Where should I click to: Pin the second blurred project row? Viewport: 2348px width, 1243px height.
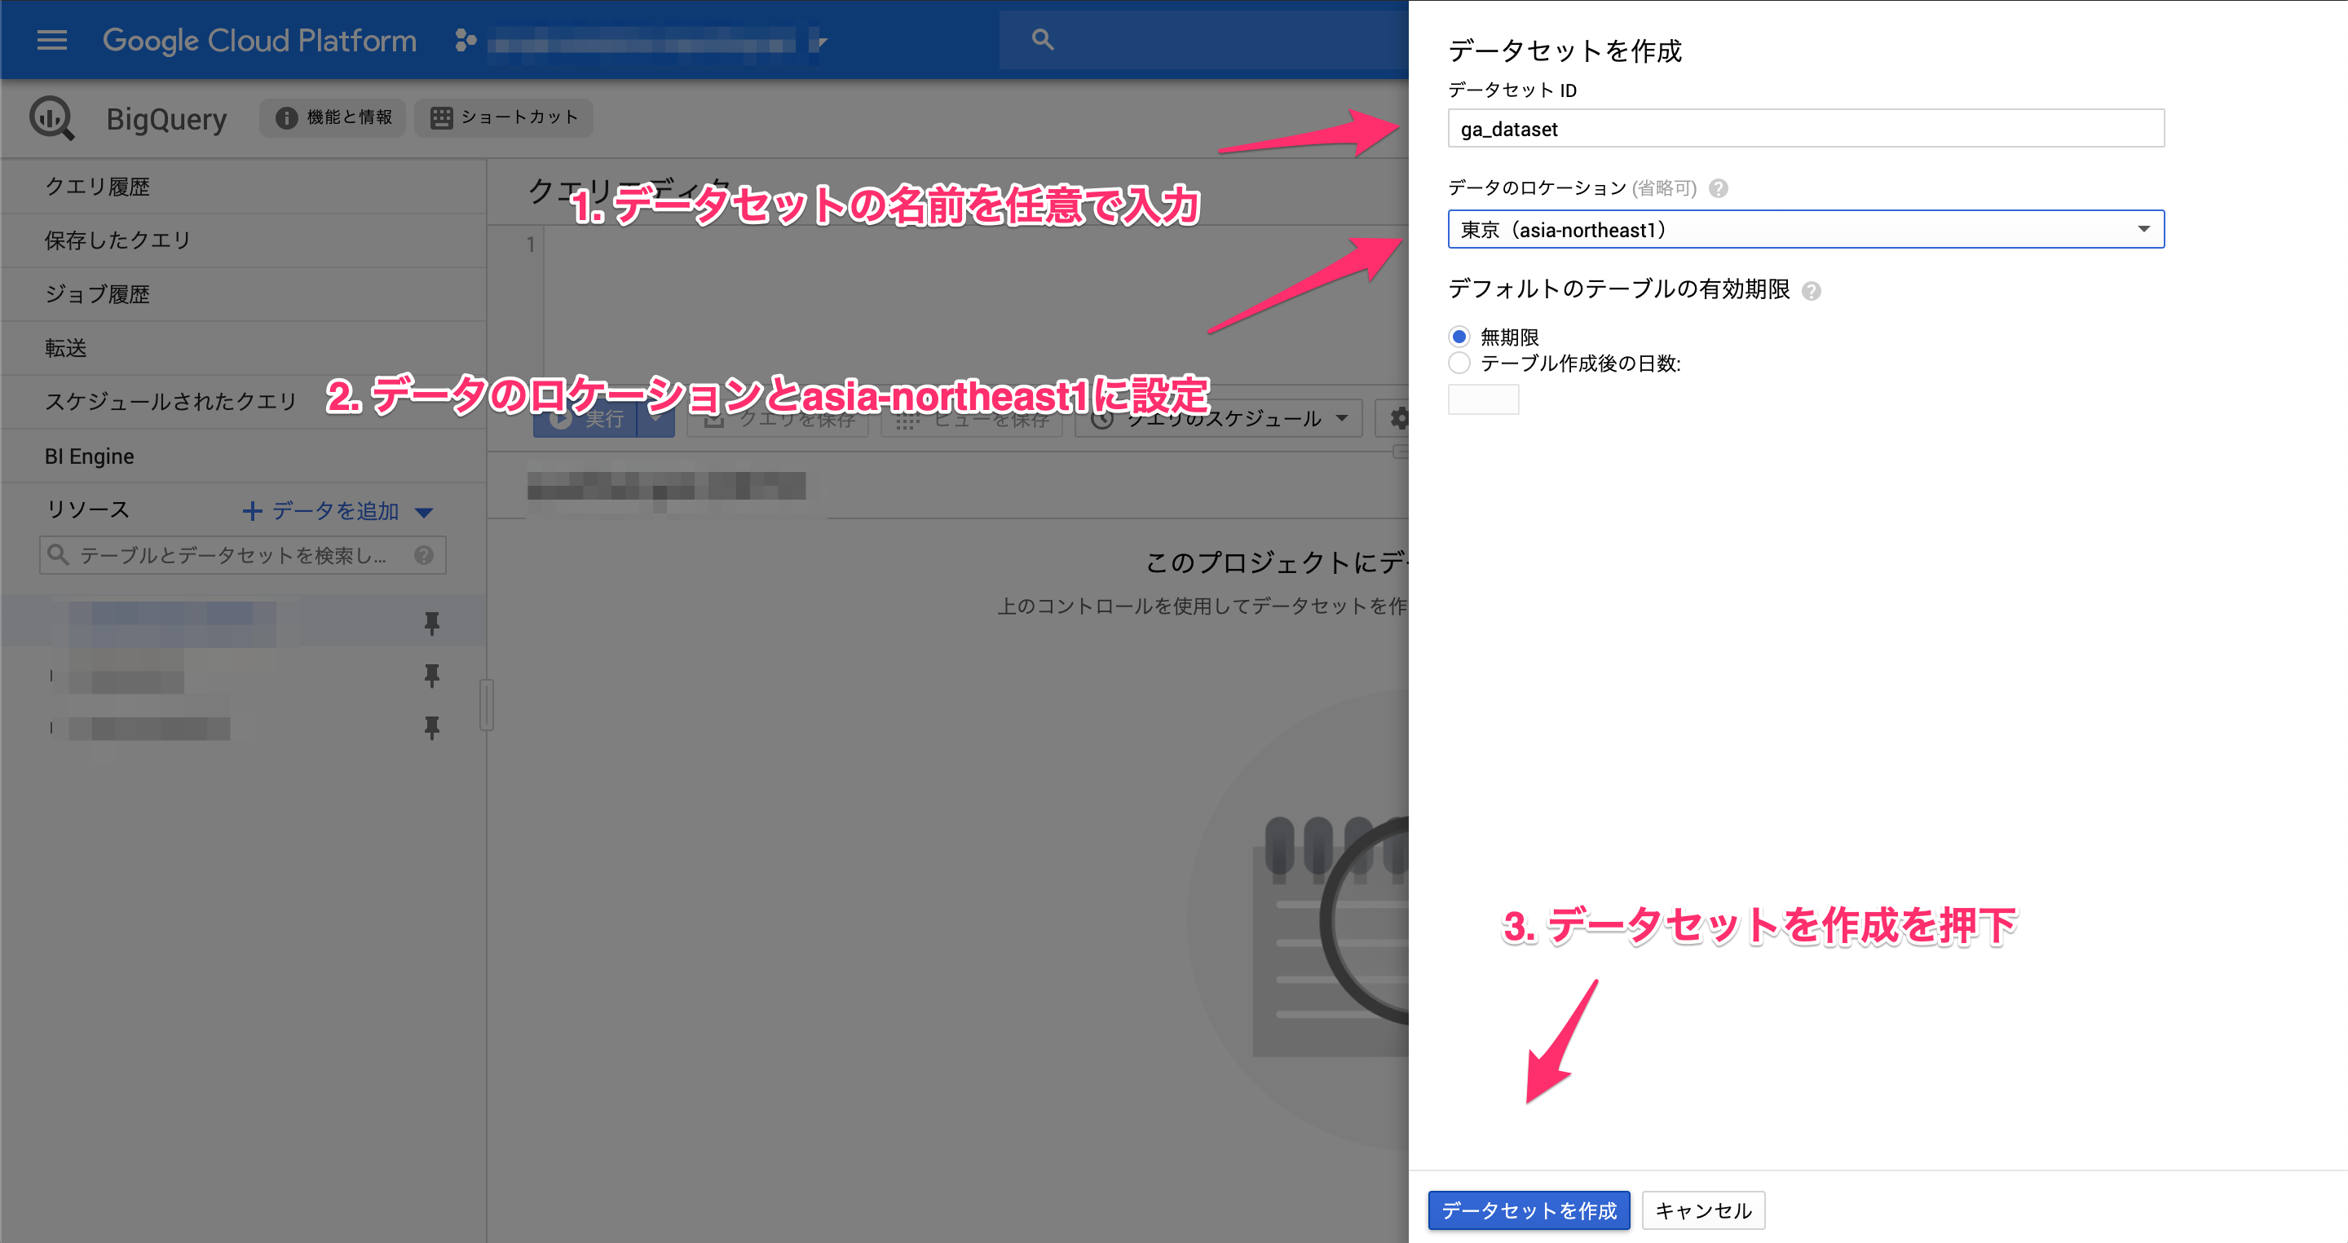click(432, 675)
